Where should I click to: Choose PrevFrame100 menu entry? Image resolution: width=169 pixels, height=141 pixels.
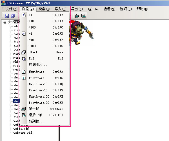pos(45,103)
